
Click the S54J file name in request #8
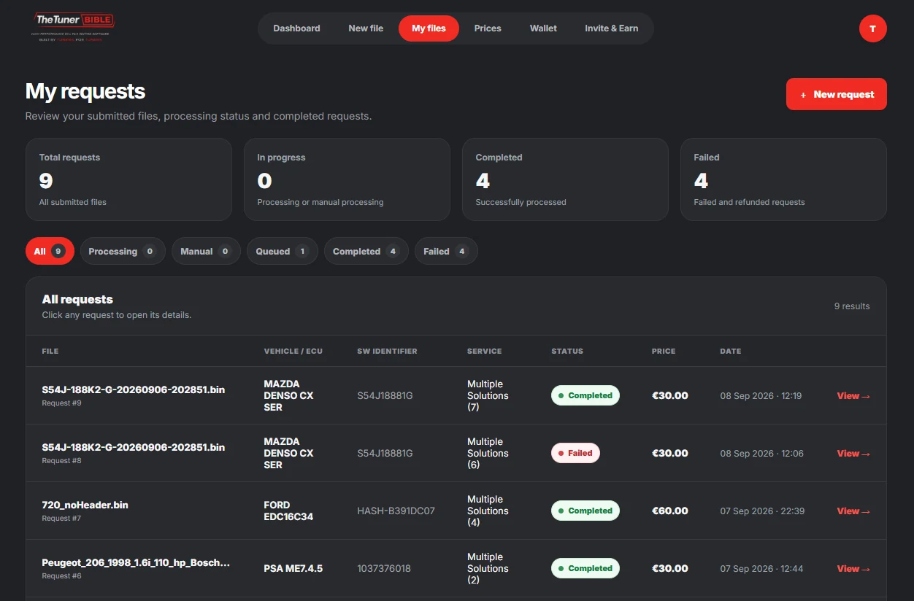[x=134, y=447]
